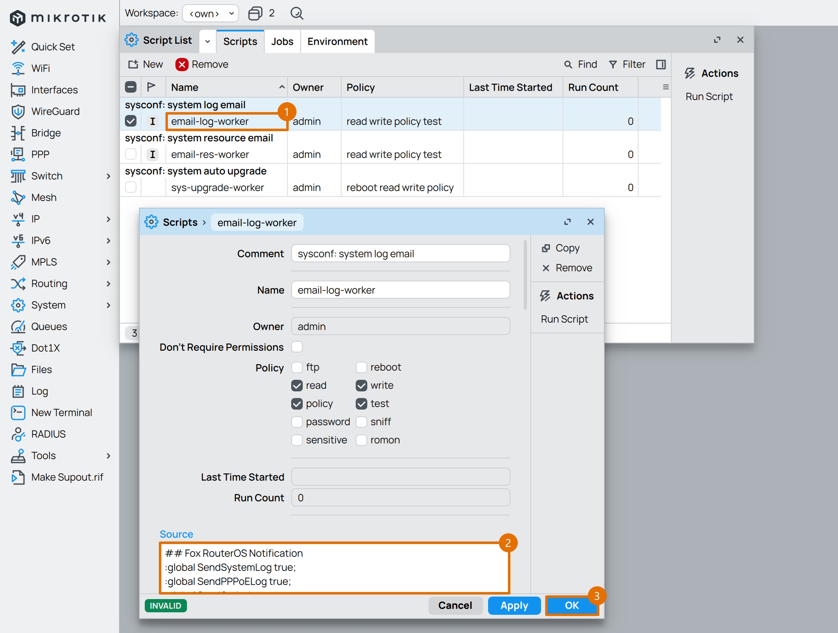The height and width of the screenshot is (633, 838).
Task: Open the Mesh section icon
Action: [18, 197]
